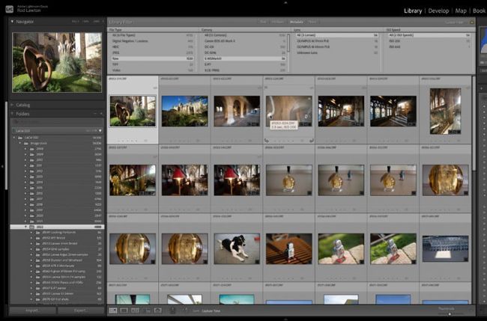Rotate the hovered vaulted-ceiling photo counter-clockwise
487x321 pixels.
[267, 141]
